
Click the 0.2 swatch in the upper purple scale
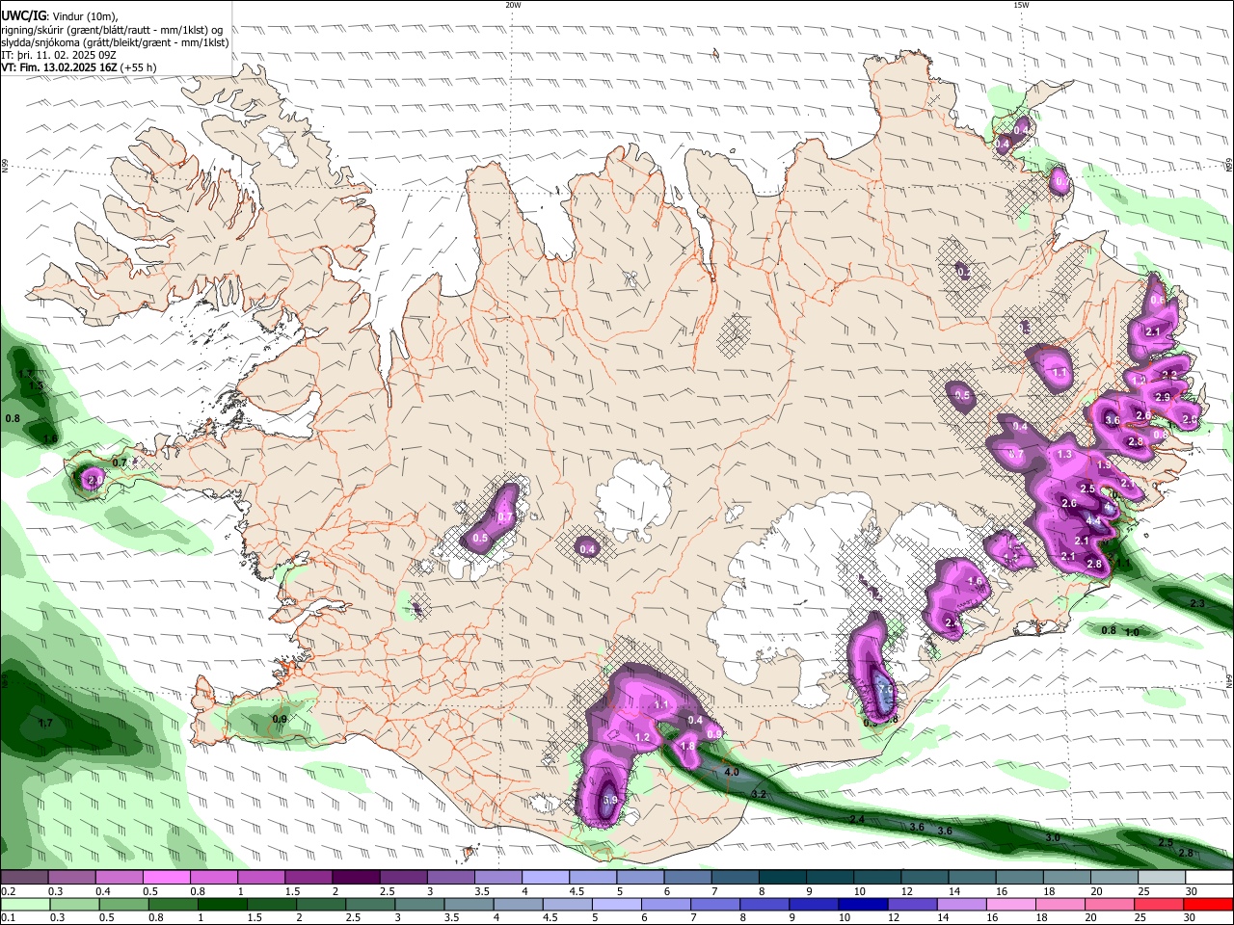pyautogui.click(x=24, y=877)
